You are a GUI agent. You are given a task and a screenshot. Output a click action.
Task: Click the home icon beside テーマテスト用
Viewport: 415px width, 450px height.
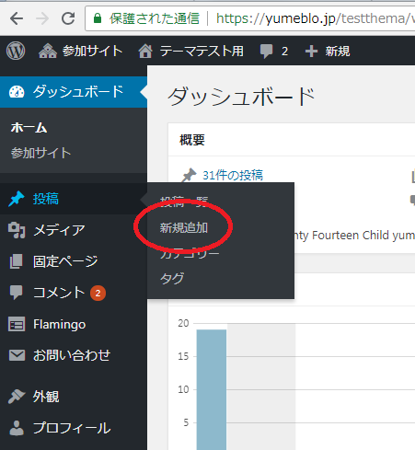145,51
